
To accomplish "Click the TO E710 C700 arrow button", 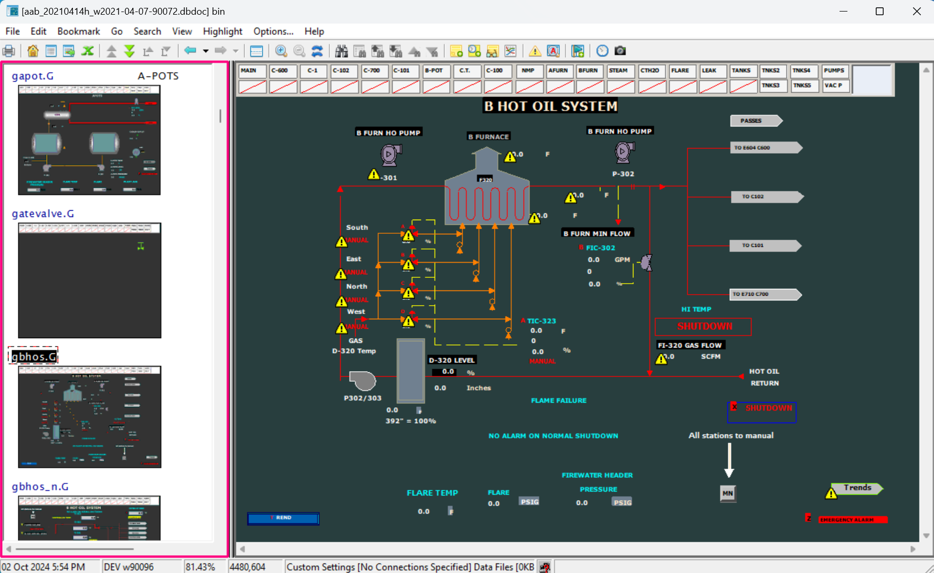I will (x=766, y=294).
